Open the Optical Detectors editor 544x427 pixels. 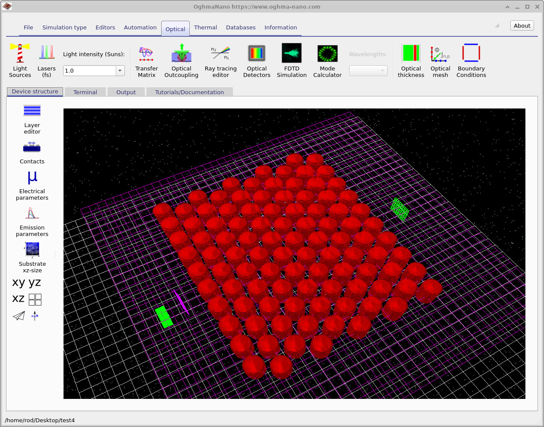click(x=257, y=61)
